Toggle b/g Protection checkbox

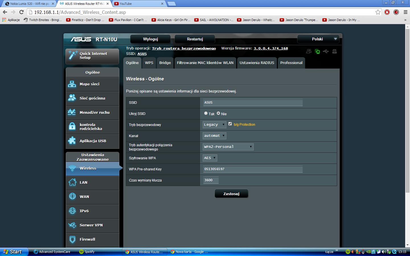(x=230, y=124)
